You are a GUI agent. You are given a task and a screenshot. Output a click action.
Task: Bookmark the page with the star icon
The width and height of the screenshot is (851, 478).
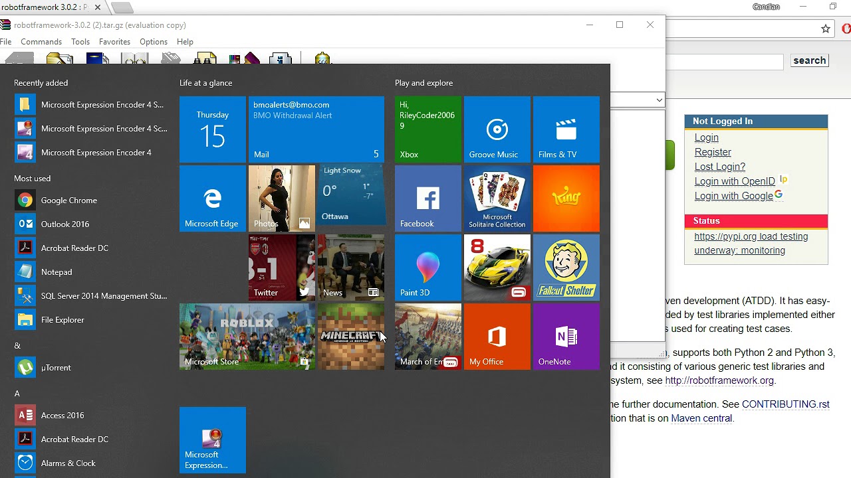(825, 29)
